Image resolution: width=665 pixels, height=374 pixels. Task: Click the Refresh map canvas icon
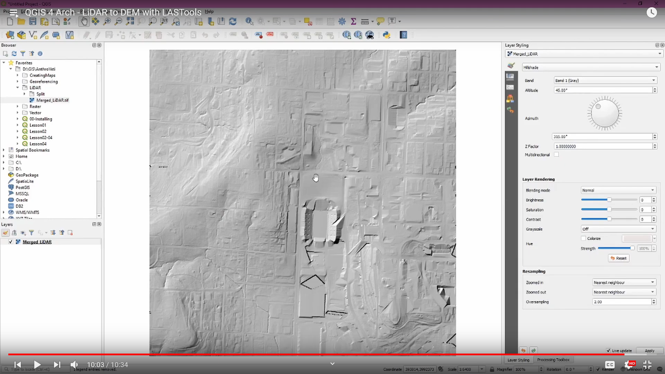[x=233, y=21]
